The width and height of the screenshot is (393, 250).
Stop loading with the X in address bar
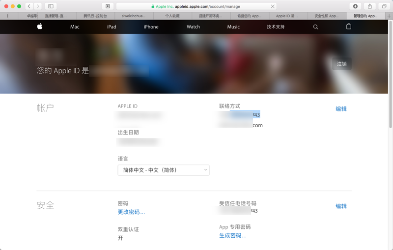tap(273, 6)
